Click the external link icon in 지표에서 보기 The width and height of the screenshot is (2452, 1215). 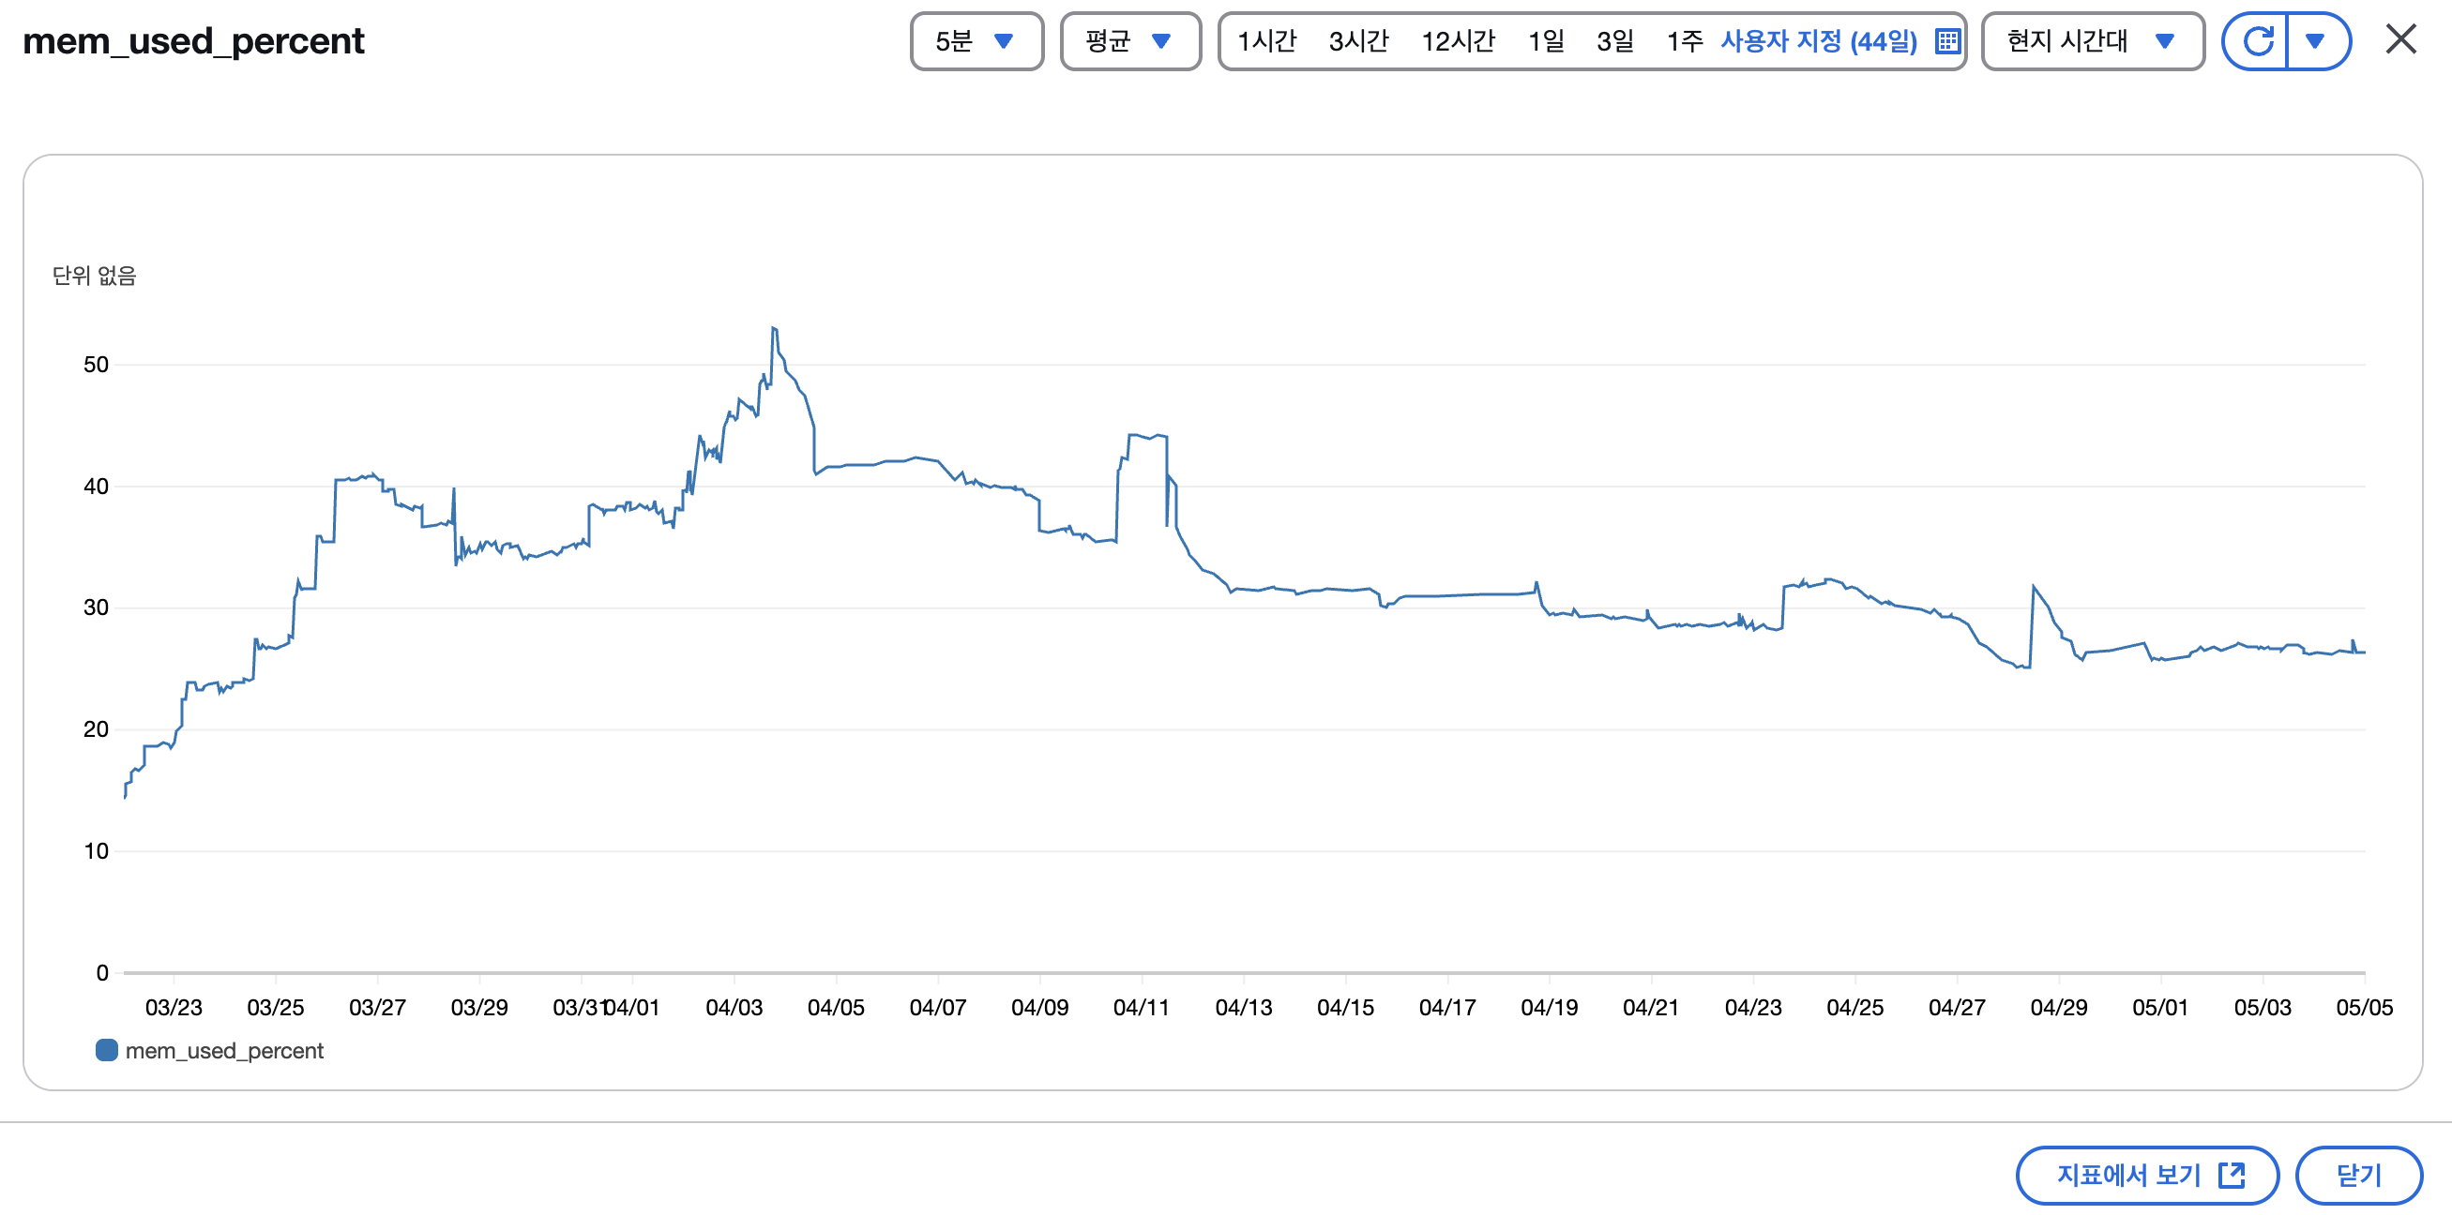pos(2232,1175)
